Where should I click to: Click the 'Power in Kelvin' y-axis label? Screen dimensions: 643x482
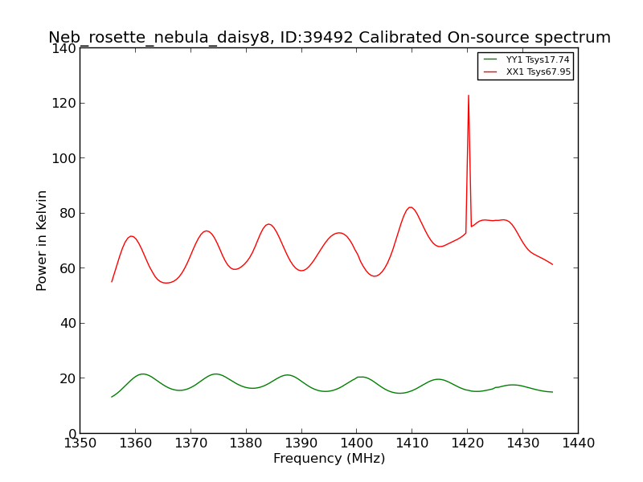(41, 240)
